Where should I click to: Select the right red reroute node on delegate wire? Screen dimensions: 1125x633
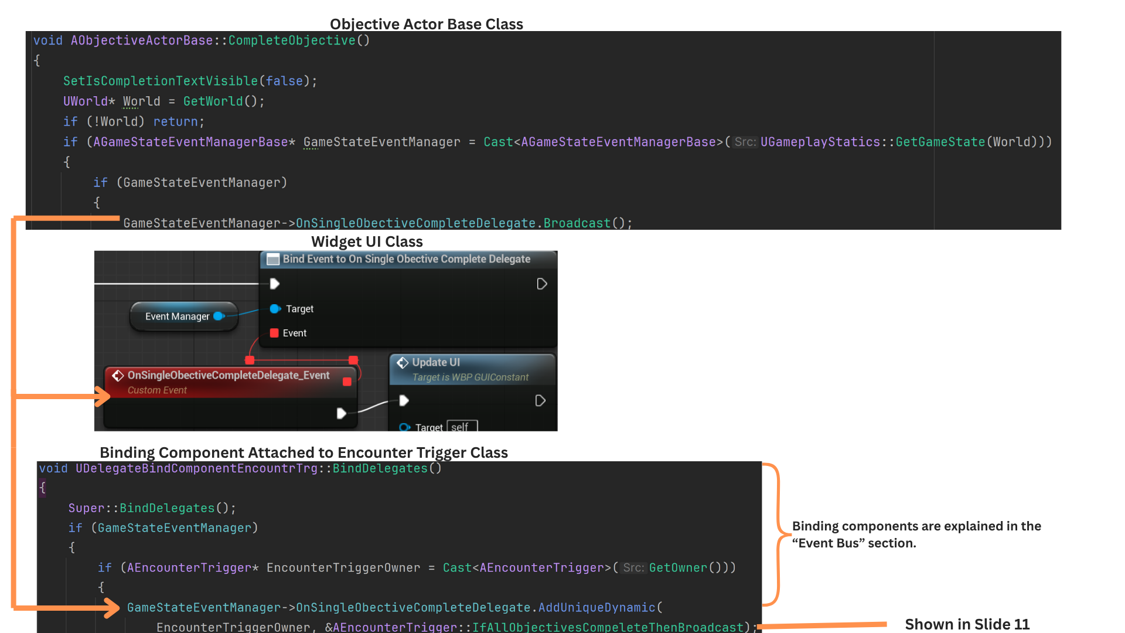(353, 360)
